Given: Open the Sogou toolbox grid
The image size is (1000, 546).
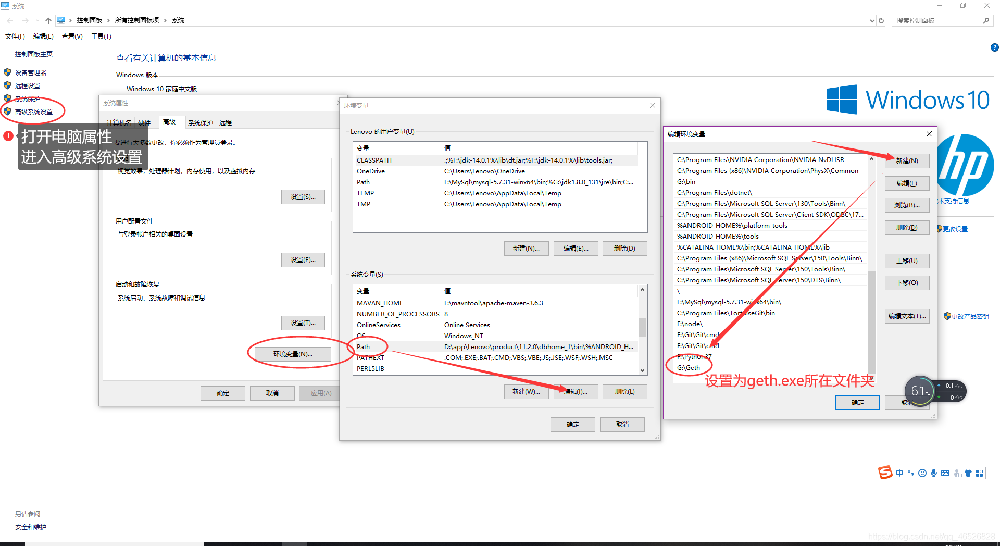Looking at the screenshot, I should [979, 473].
